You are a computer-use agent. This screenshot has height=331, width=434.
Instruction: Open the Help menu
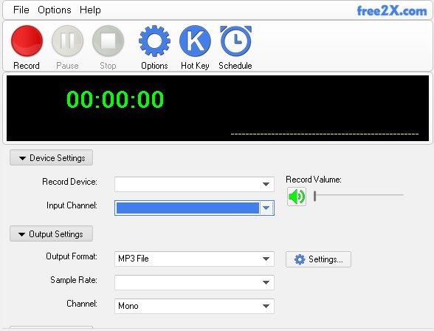[x=90, y=10]
